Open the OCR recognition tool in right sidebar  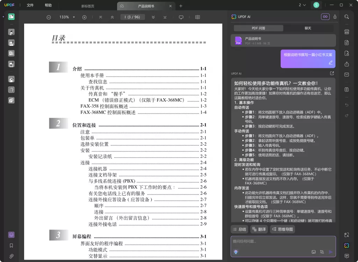(x=346, y=32)
